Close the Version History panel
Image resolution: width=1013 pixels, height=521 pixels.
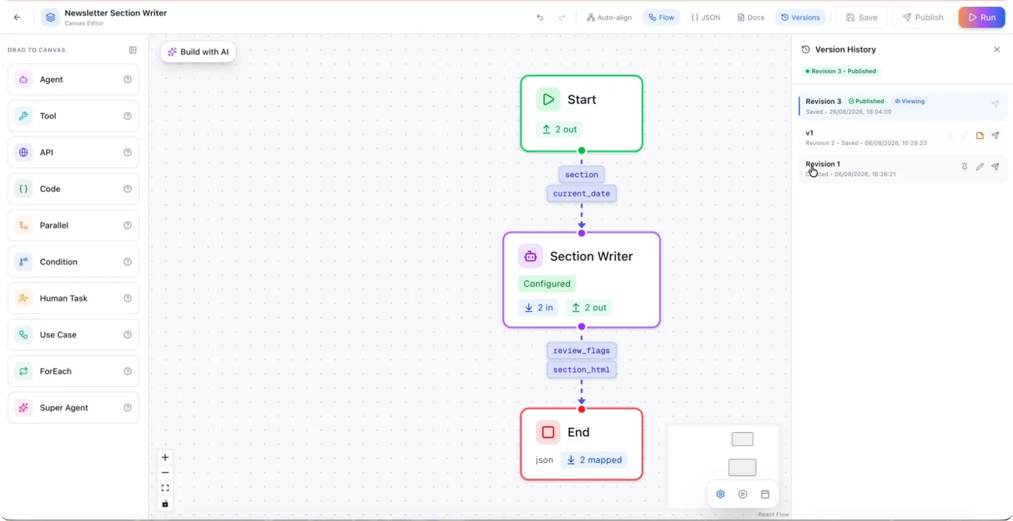[997, 49]
